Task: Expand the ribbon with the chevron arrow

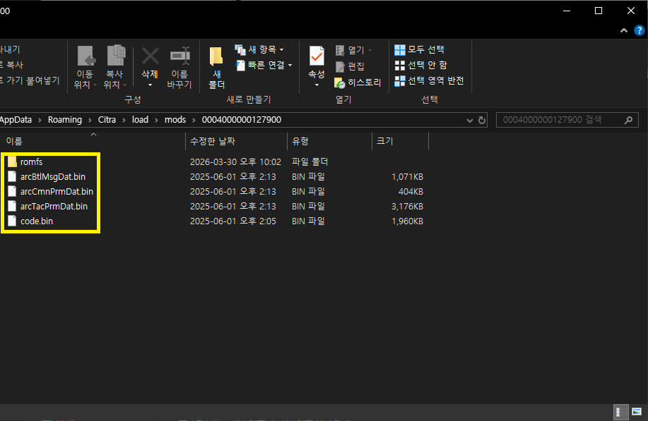Action: pyautogui.click(x=623, y=30)
